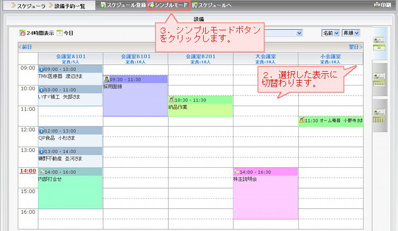
Task: Open TMK医療器 渡辺さま appointment
Action: pyautogui.click(x=60, y=76)
